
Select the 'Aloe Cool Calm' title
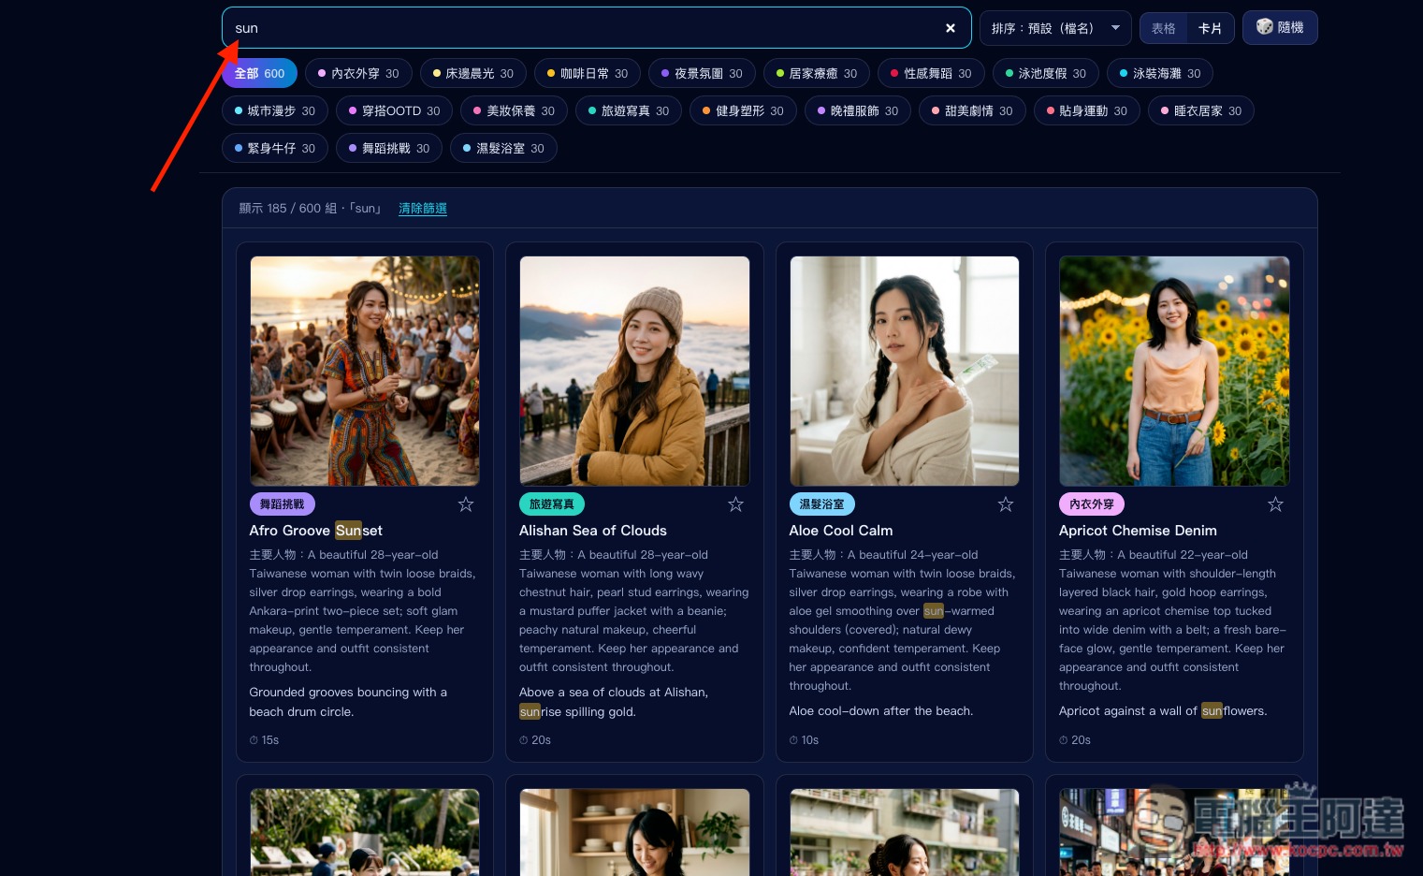click(841, 531)
